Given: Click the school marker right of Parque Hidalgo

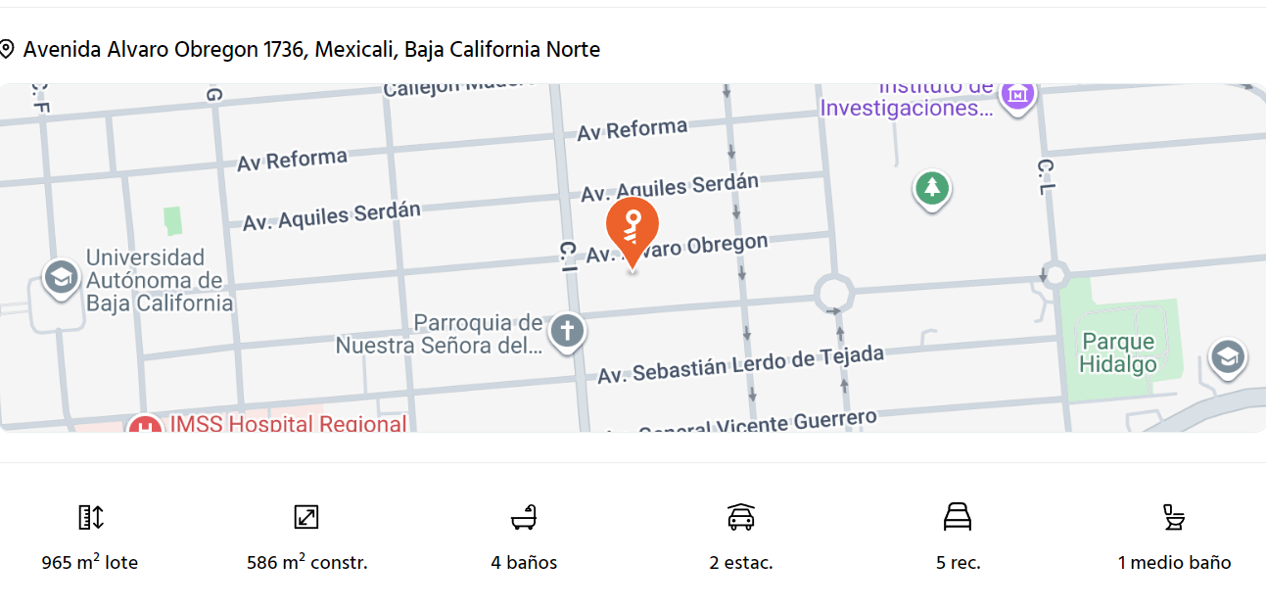Looking at the screenshot, I should (1227, 357).
